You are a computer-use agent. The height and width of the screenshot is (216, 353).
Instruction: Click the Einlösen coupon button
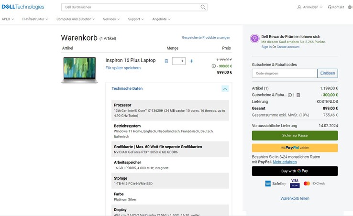coord(328,73)
